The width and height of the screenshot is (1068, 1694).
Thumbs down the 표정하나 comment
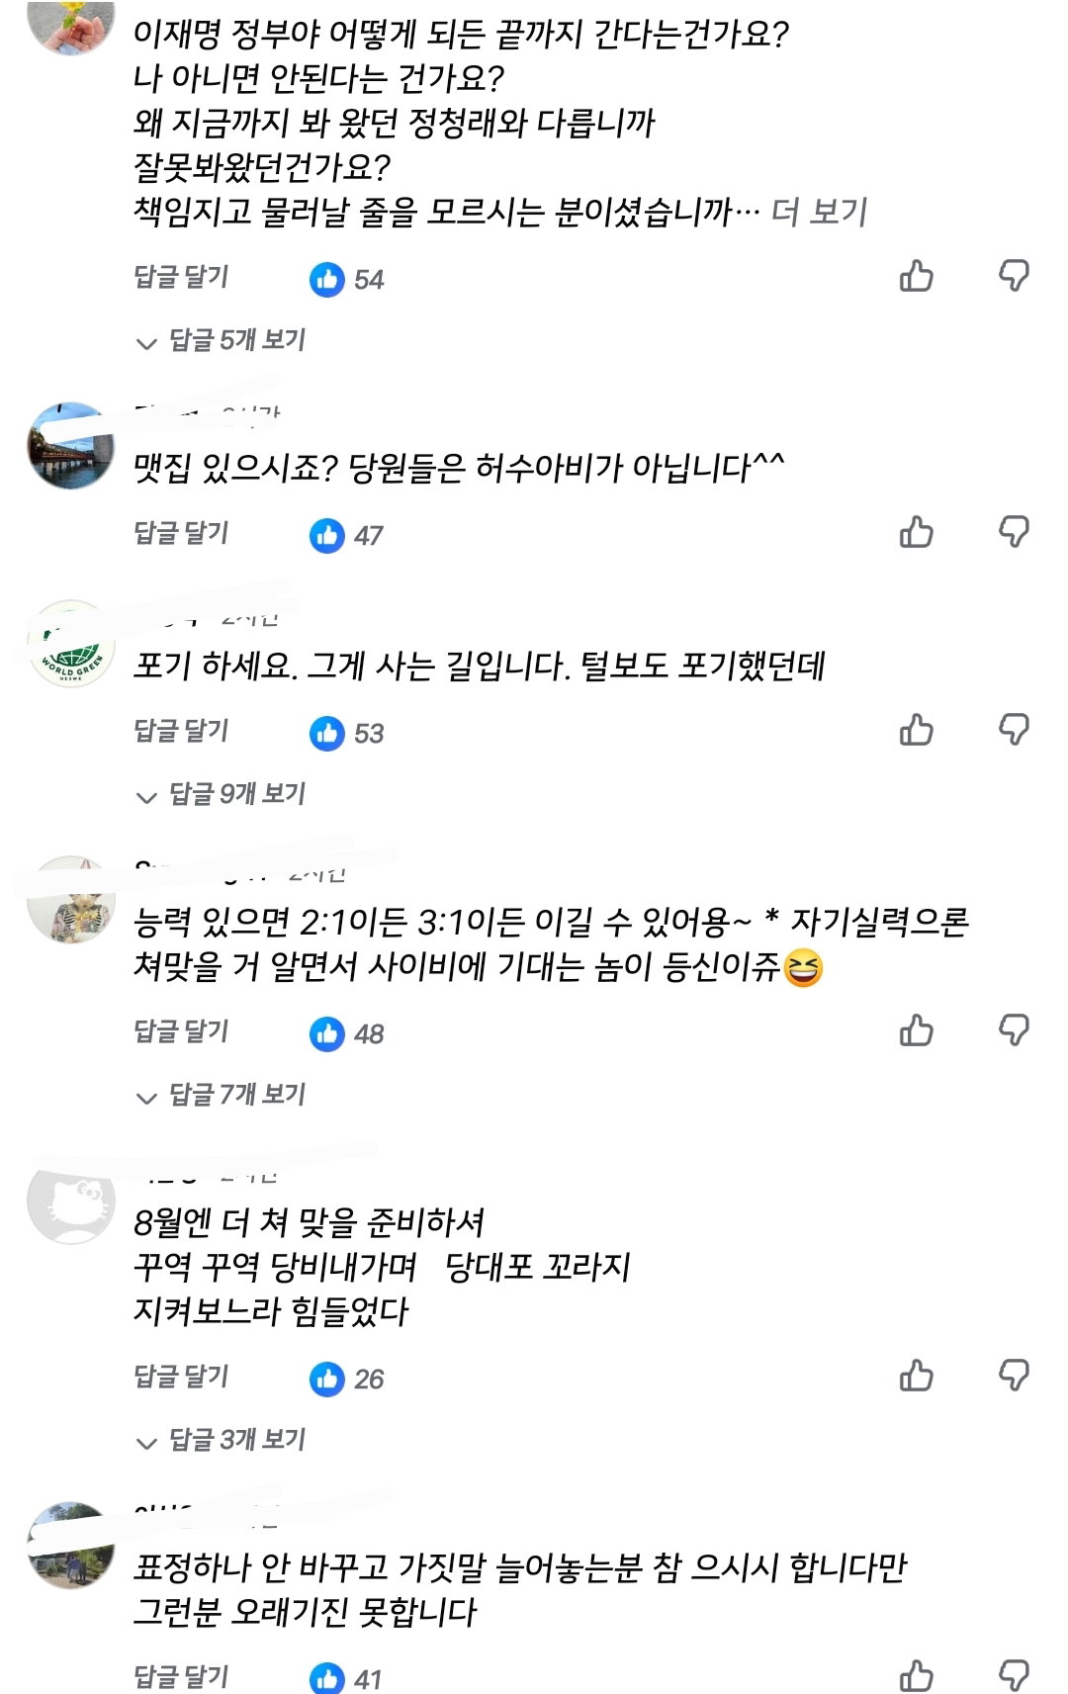(1014, 1675)
